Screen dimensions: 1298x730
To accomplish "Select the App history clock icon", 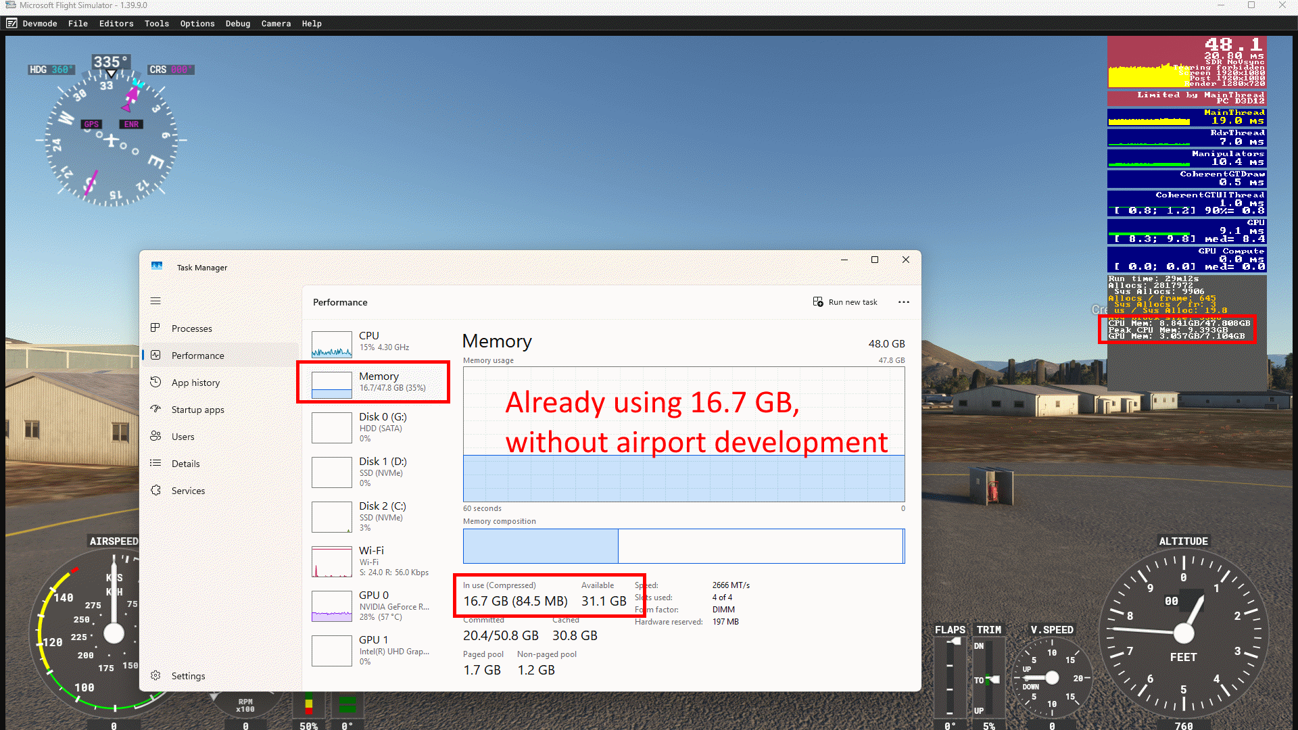I will [155, 382].
